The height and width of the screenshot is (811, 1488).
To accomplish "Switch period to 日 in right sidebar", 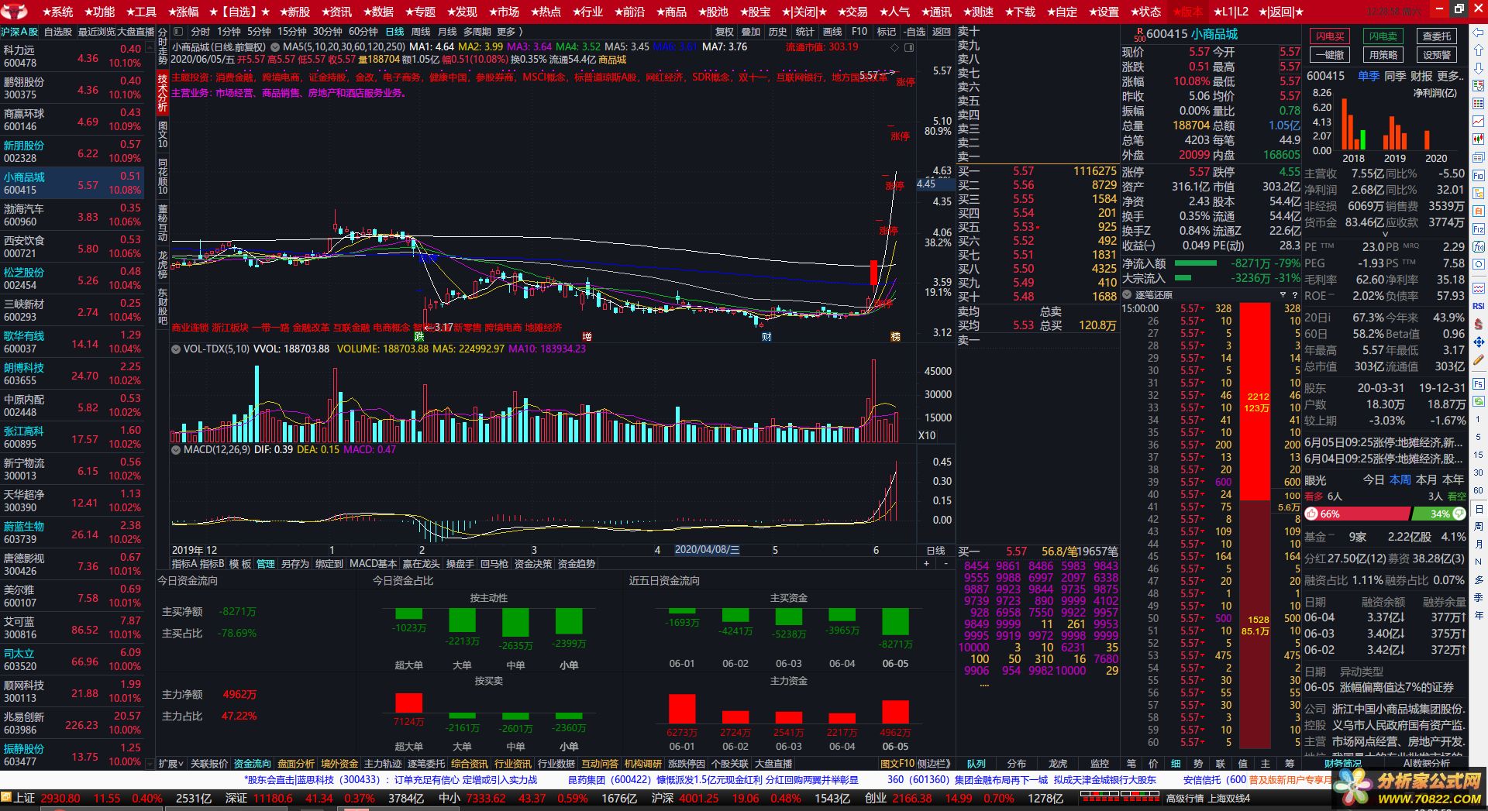I will (1479, 509).
